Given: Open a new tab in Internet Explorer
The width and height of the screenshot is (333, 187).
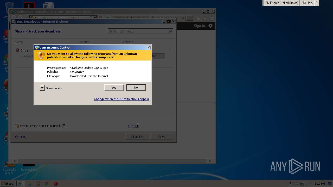Looking at the screenshot, I should point(190,18).
